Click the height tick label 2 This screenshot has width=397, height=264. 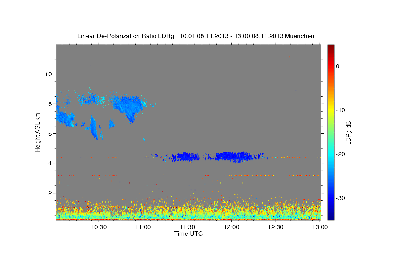click(50, 193)
